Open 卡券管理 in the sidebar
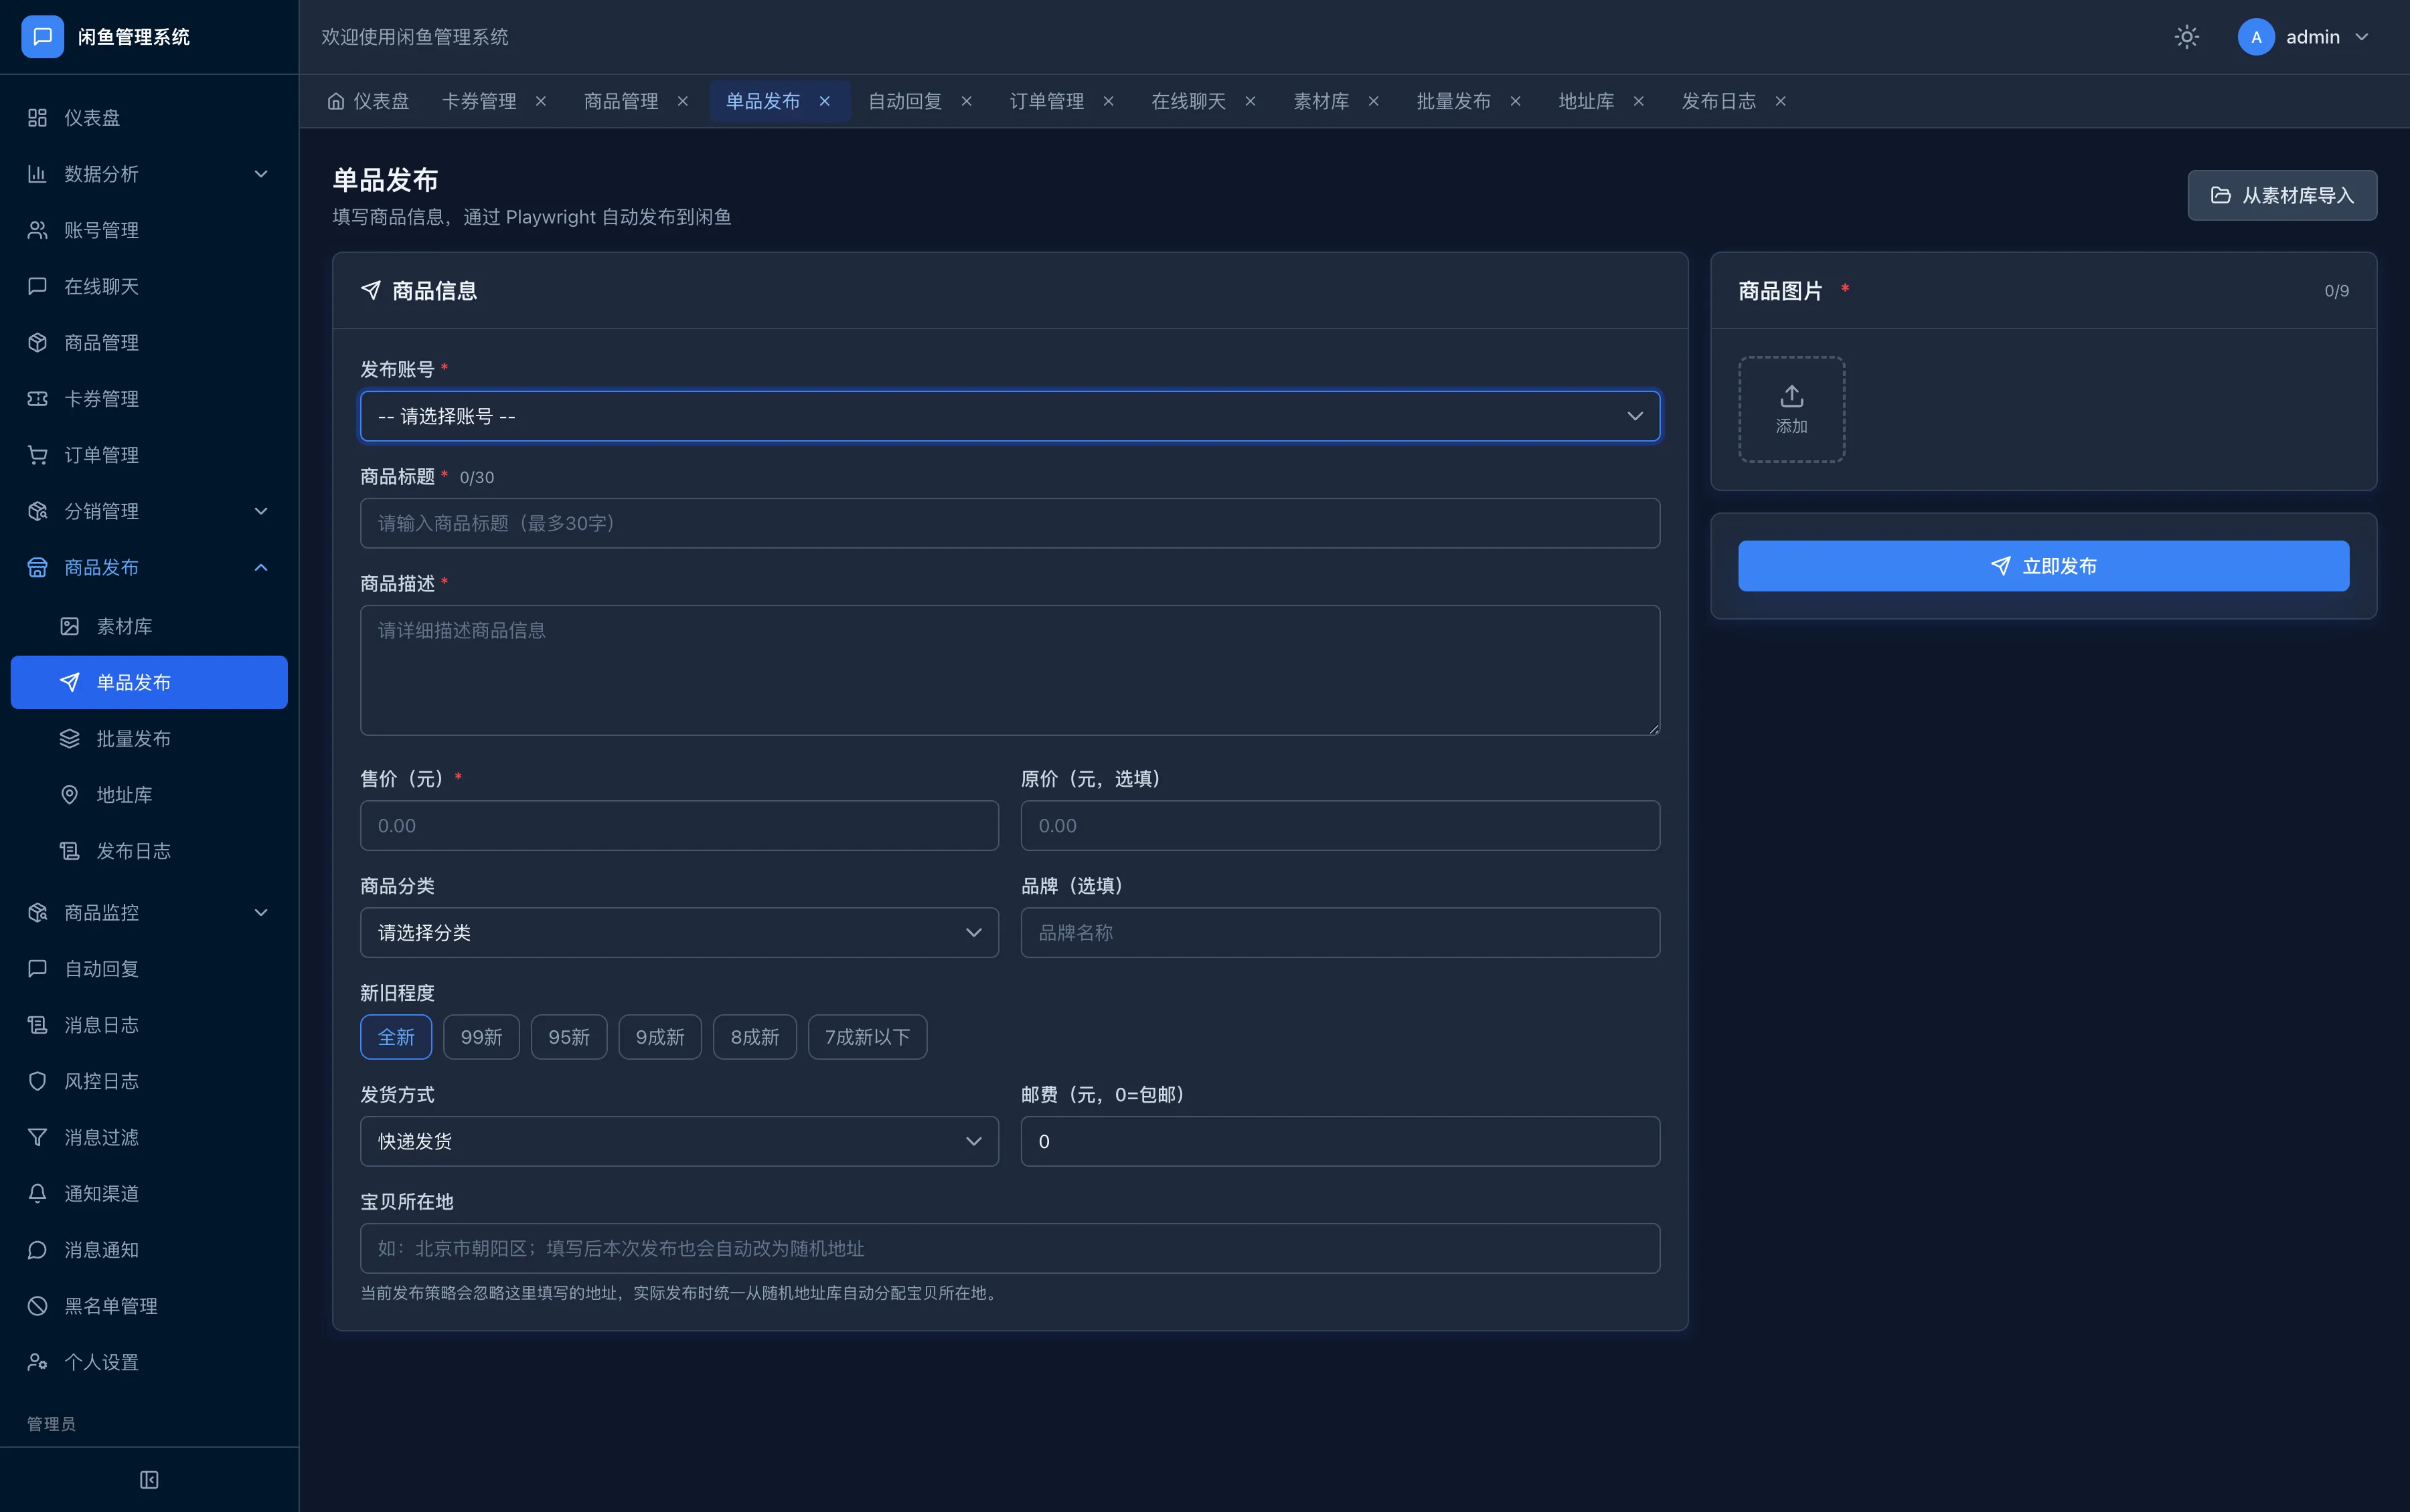This screenshot has width=2410, height=1512. click(149, 399)
